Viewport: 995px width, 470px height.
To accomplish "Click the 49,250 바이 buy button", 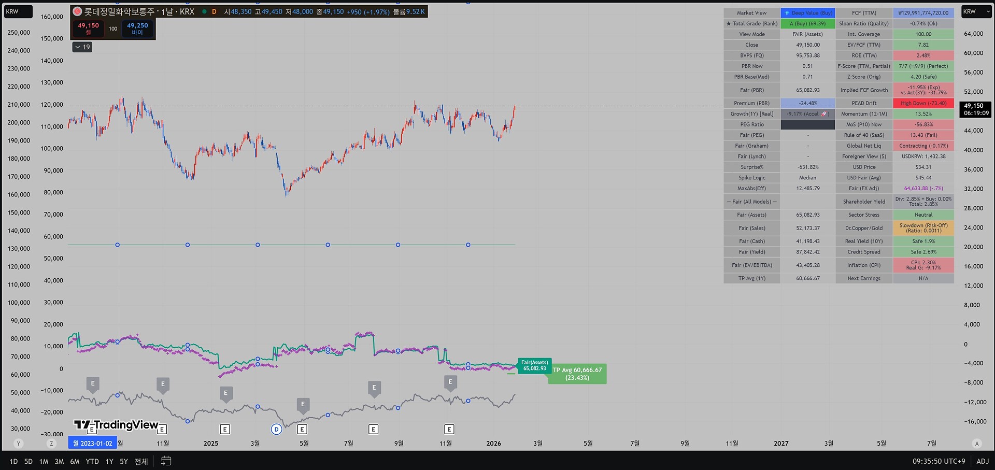I will click(x=137, y=29).
